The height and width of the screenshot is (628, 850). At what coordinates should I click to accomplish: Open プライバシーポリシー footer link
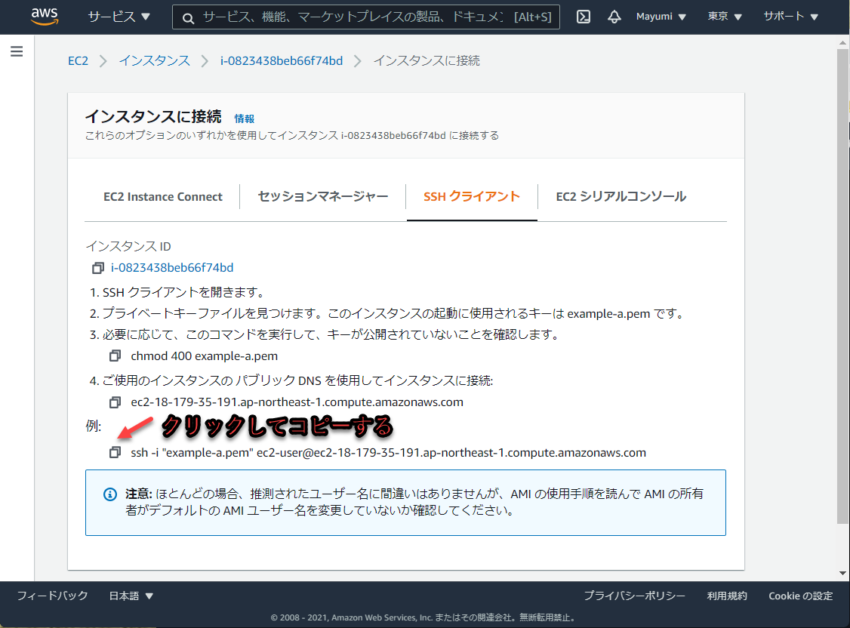634,596
